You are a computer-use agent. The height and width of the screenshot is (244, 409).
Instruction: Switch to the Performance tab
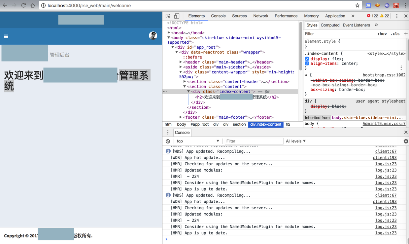[286, 16]
